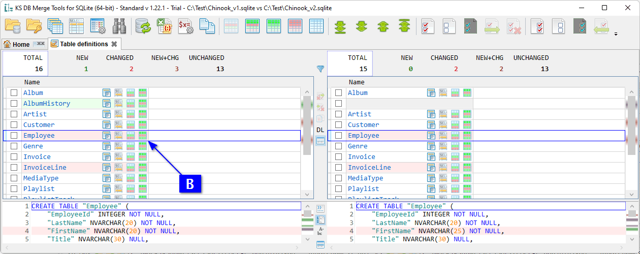Click the SELECT query toolbar icon
640x254 pixels.
[77, 25]
